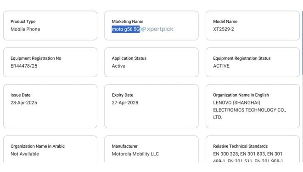This screenshot has width=303, height=172.
Task: Click the Xpertpick watermark logo
Action: coord(157,29)
